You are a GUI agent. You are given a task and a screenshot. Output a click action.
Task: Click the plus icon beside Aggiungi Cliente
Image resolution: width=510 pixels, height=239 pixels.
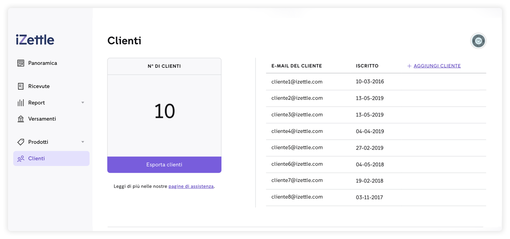tap(409, 66)
